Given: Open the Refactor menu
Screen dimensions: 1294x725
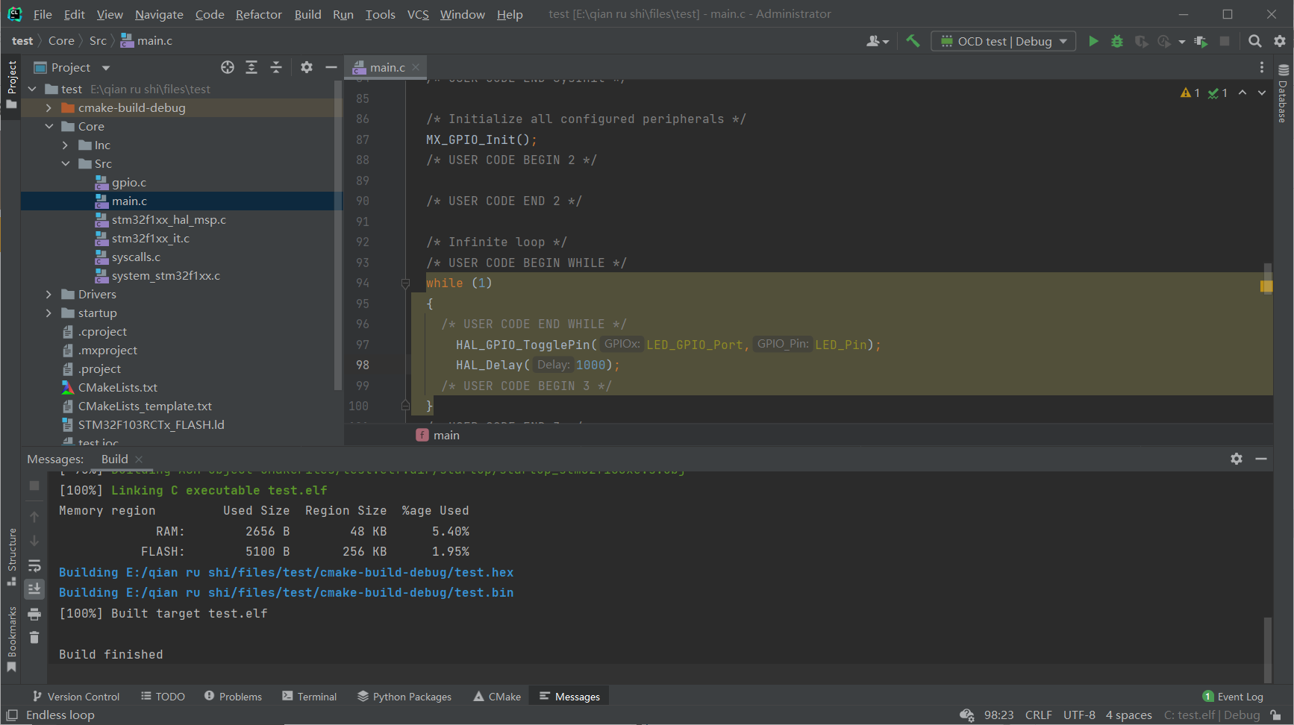Looking at the screenshot, I should click(258, 14).
